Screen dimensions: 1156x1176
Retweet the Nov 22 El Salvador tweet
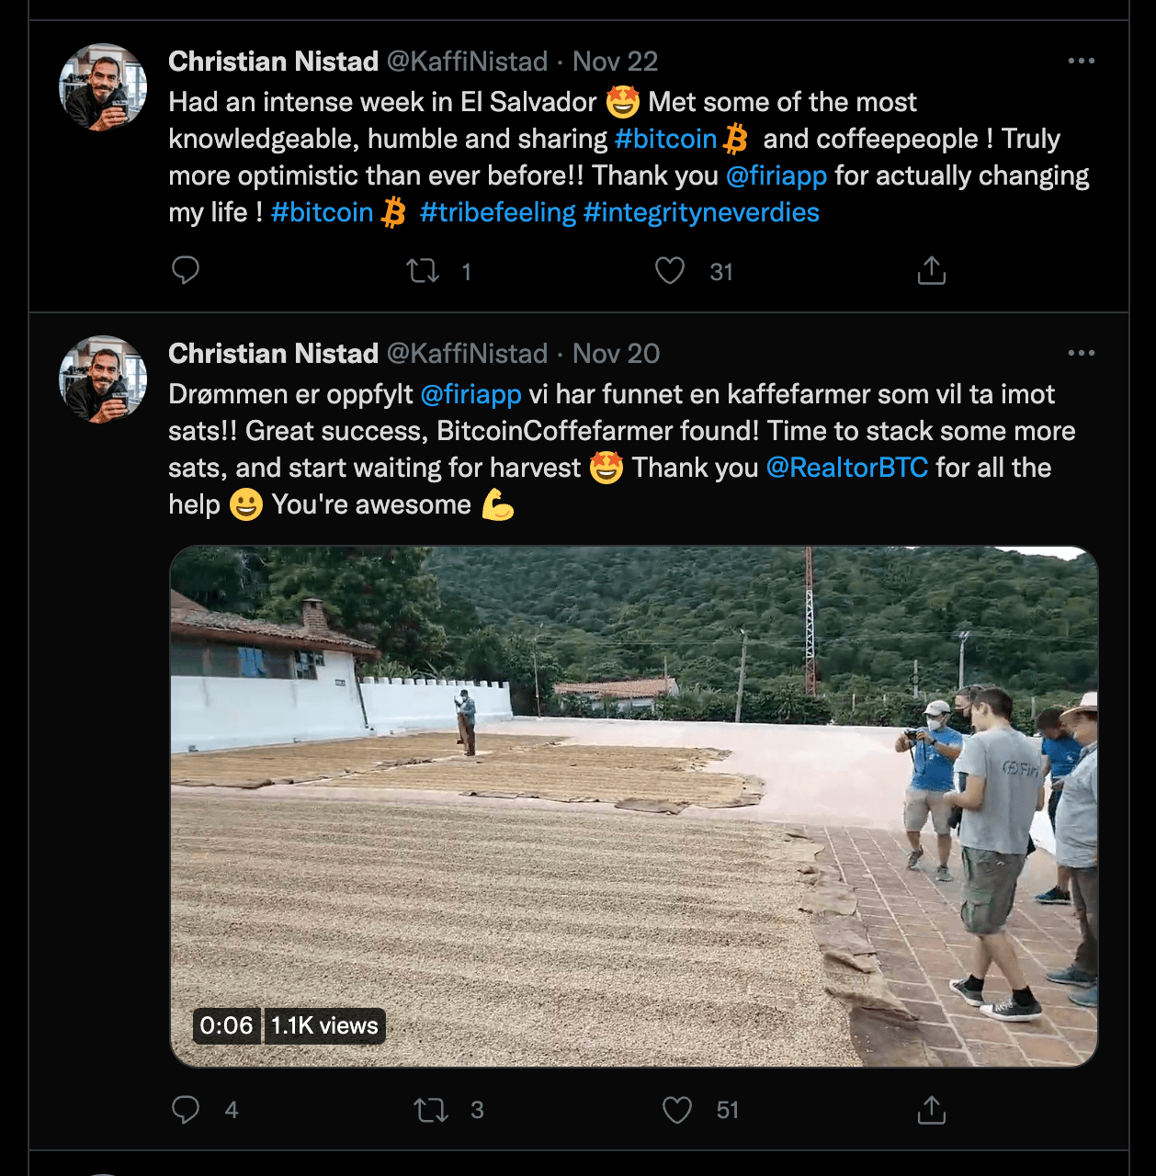[423, 271]
